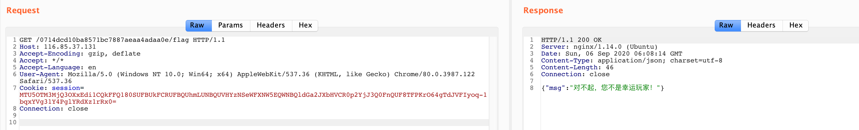Click the User-Agent header in request
This screenshot has width=859, height=130.
(x=247, y=74)
